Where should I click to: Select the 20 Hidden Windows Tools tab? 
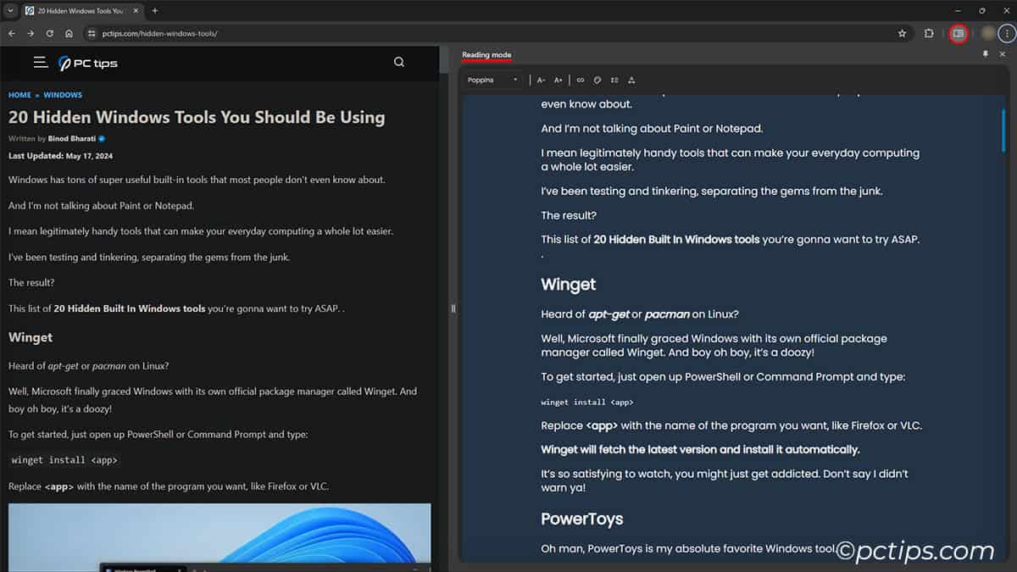76,11
